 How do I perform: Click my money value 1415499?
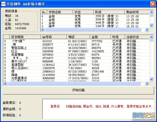(20, 28)
